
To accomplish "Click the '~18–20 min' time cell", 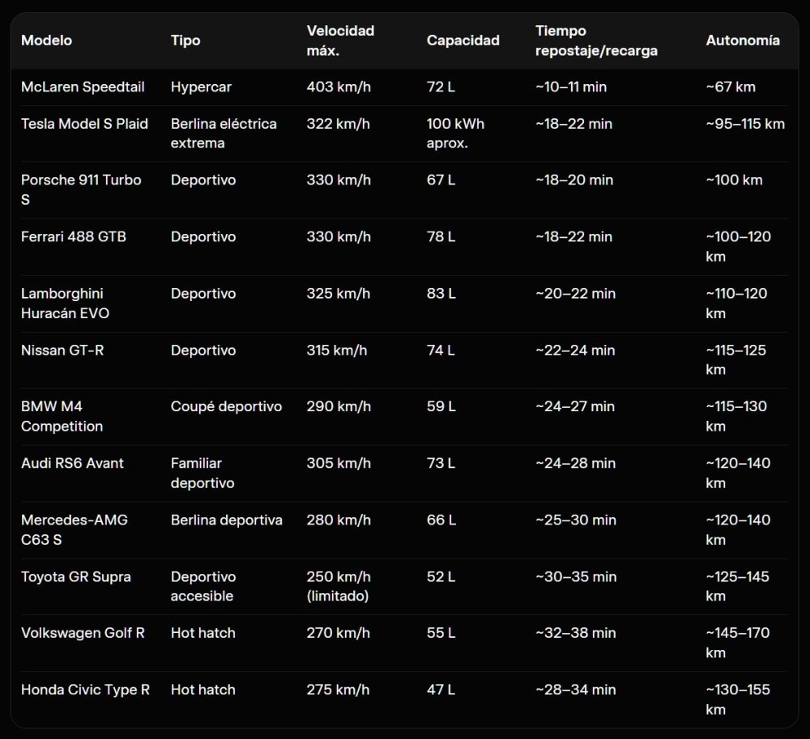I will point(574,181).
